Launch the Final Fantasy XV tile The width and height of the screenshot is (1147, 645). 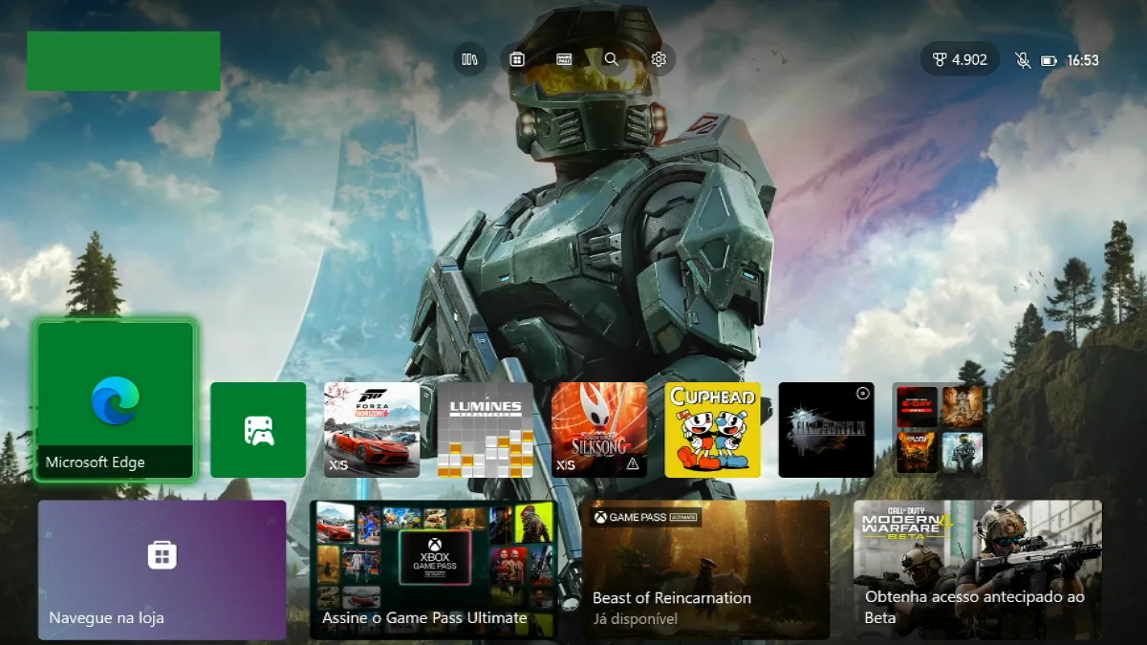point(827,430)
